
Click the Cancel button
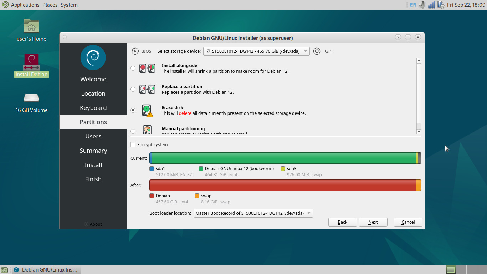(x=408, y=222)
